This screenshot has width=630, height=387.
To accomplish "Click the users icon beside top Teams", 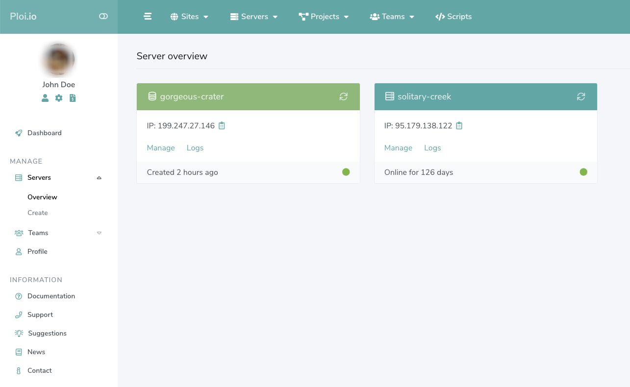I will 375,17.
